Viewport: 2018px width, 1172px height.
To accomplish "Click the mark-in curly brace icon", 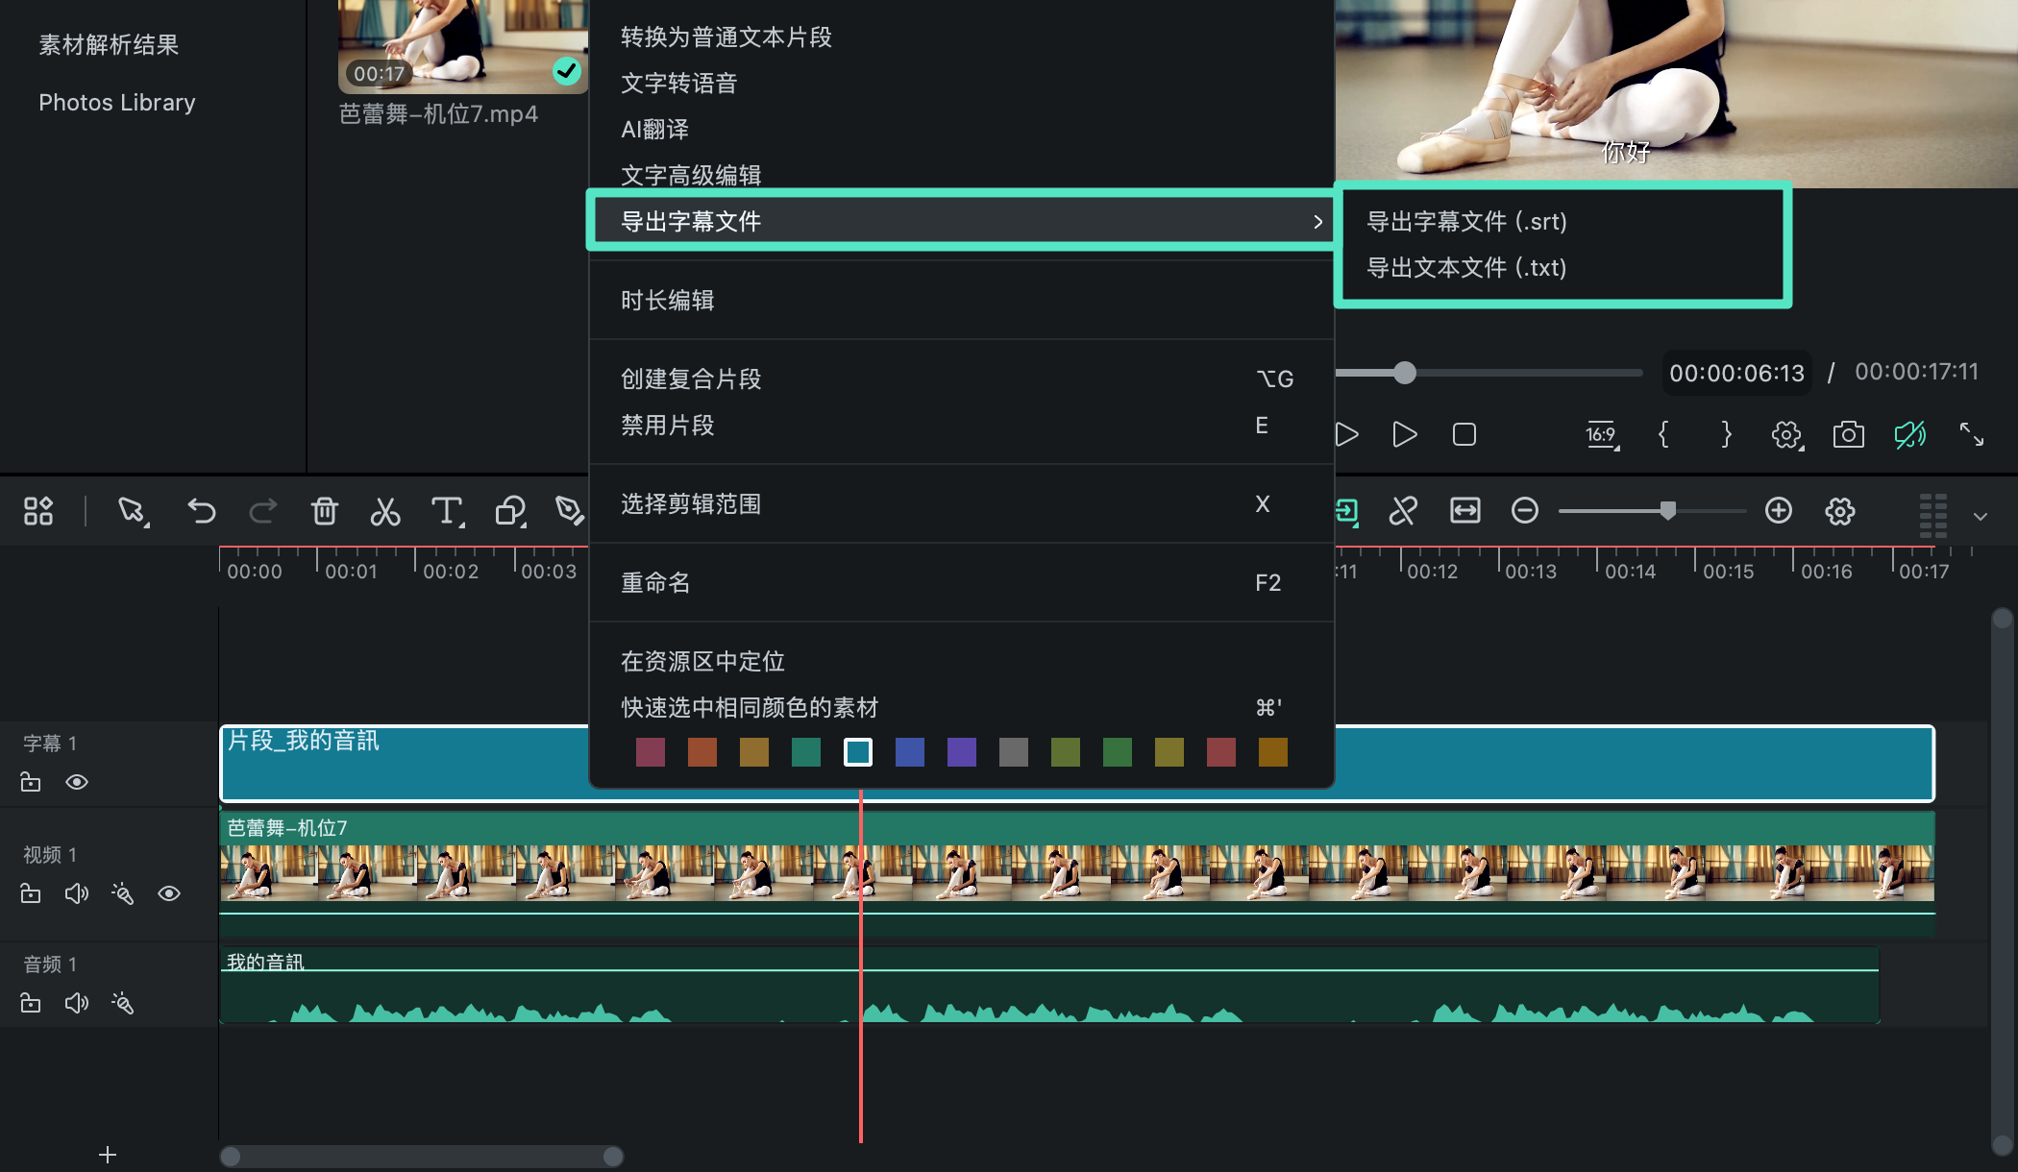I will pyautogui.click(x=1663, y=434).
